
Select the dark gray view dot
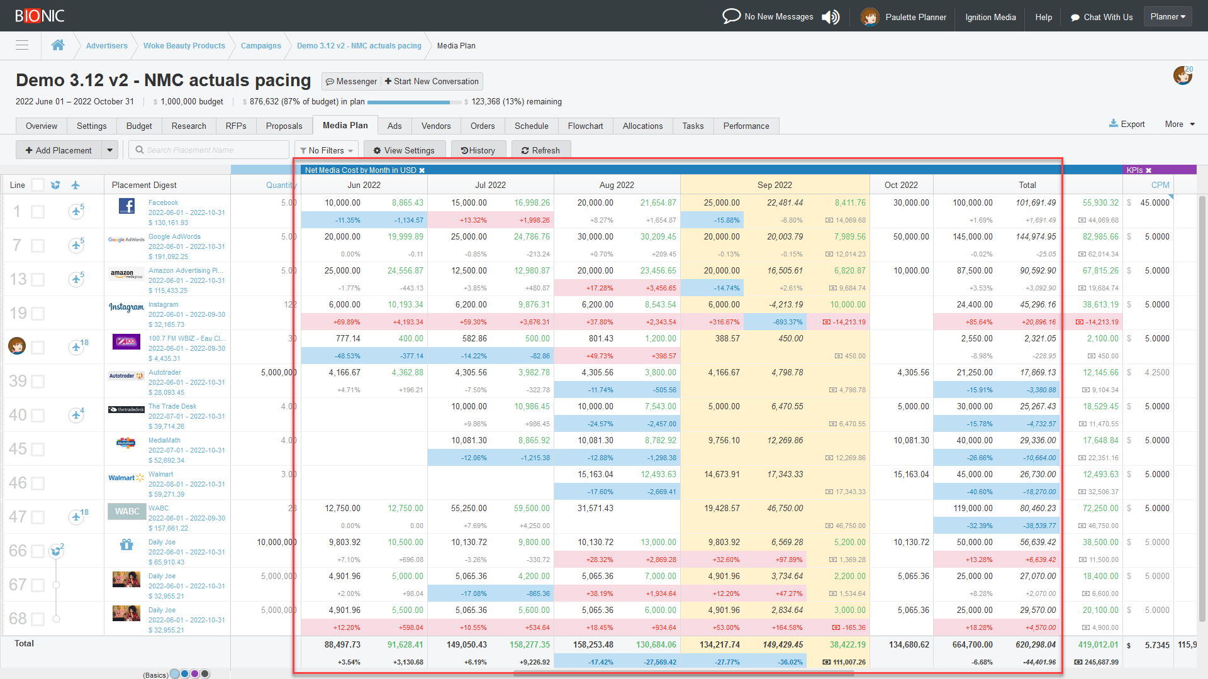coord(205,673)
